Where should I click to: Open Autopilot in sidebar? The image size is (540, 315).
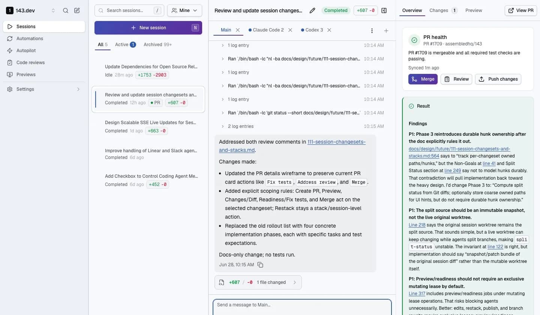pyautogui.click(x=44, y=51)
